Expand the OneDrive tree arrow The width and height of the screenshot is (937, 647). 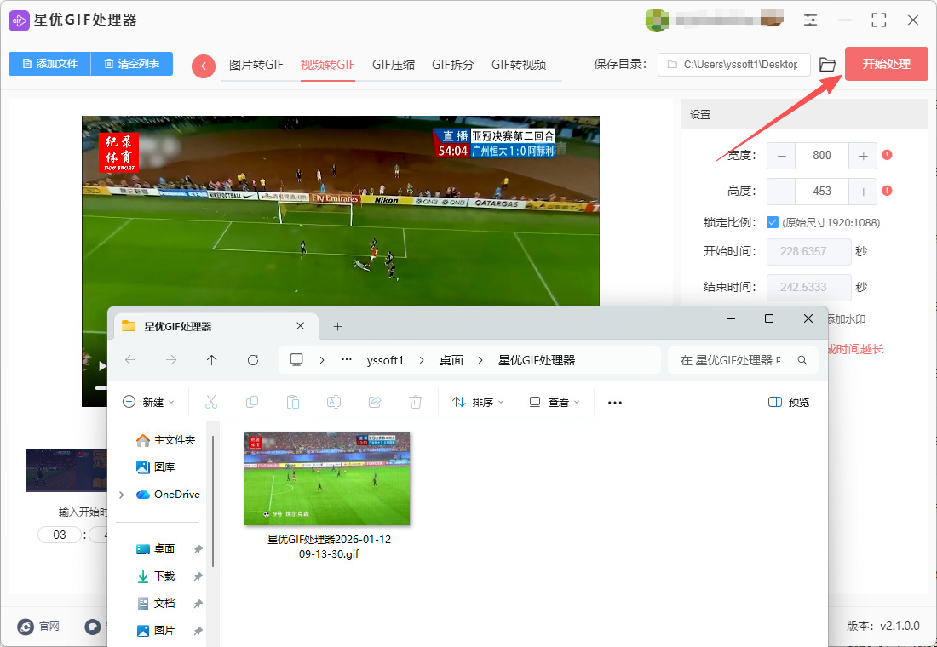pos(122,495)
